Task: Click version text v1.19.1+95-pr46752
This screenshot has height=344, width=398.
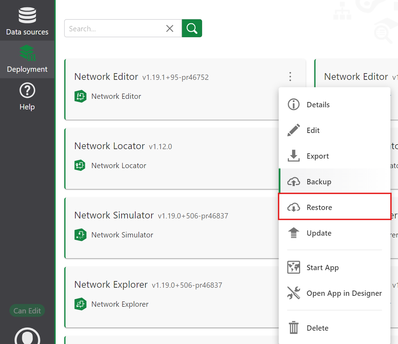Action: (175, 77)
